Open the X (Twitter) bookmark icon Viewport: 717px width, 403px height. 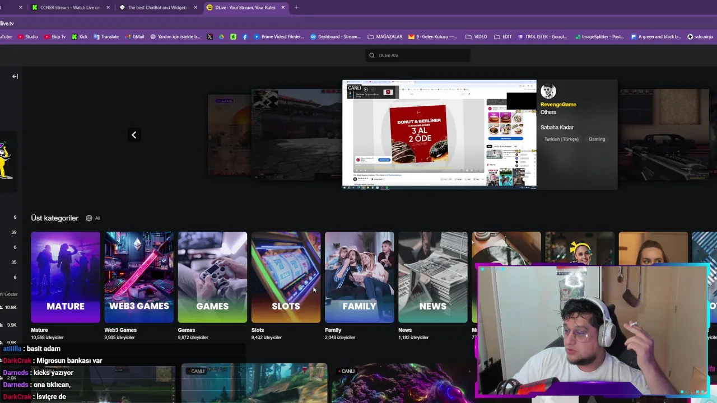point(209,36)
